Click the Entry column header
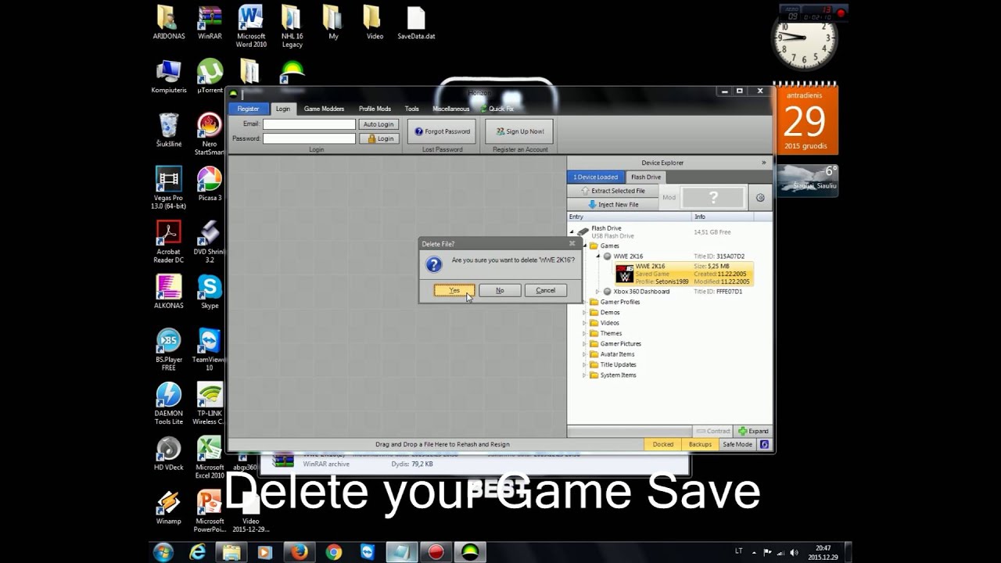The image size is (1001, 563). pos(629,217)
